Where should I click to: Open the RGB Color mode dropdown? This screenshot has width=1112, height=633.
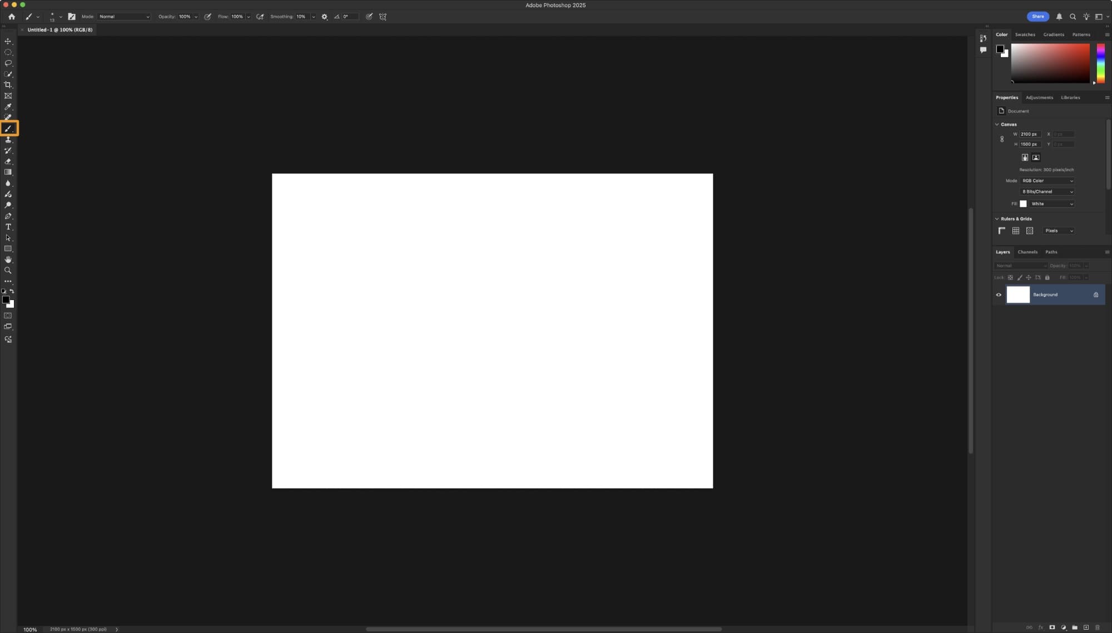point(1047,181)
